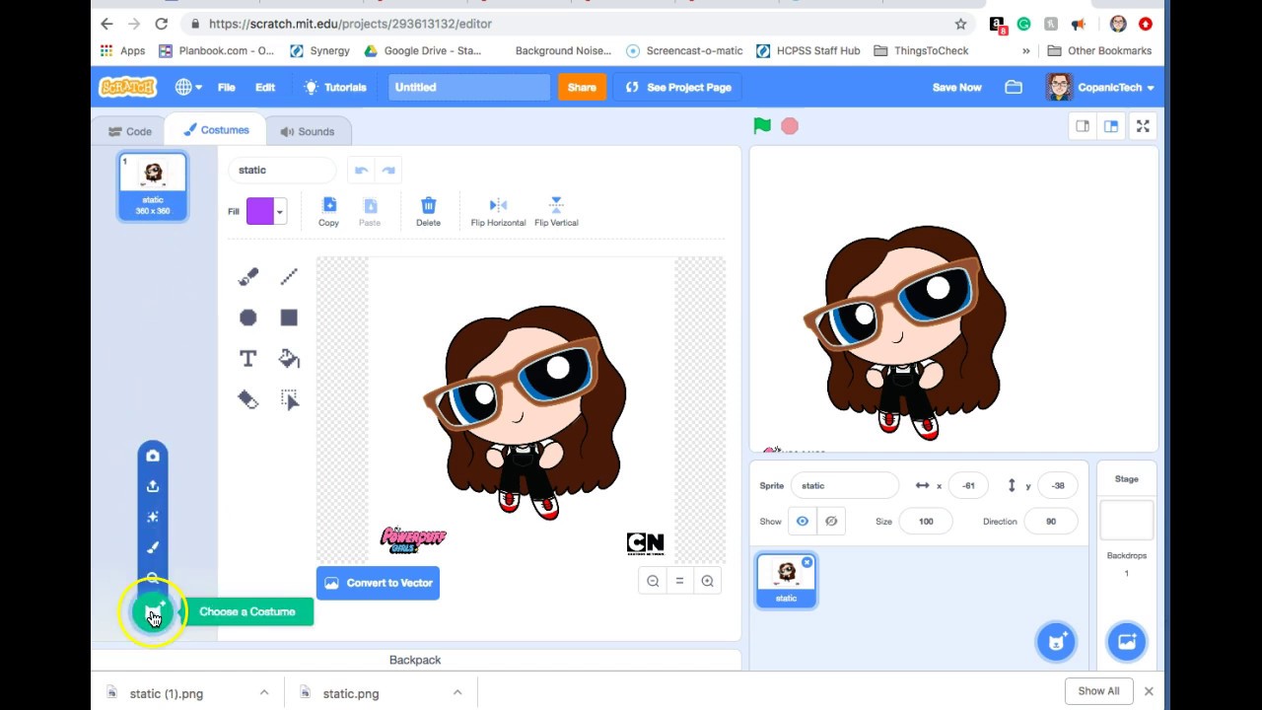
Task: Copy the selected costume area
Action: [x=329, y=211]
